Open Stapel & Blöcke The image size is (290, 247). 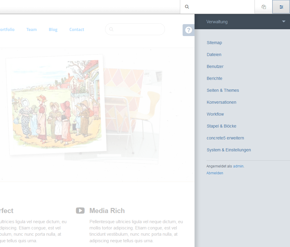[221, 126]
